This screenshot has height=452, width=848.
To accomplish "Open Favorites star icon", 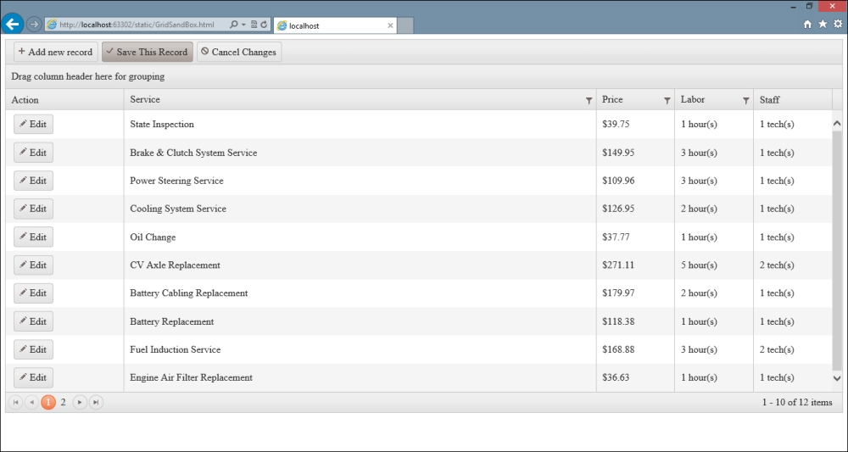I will [823, 25].
